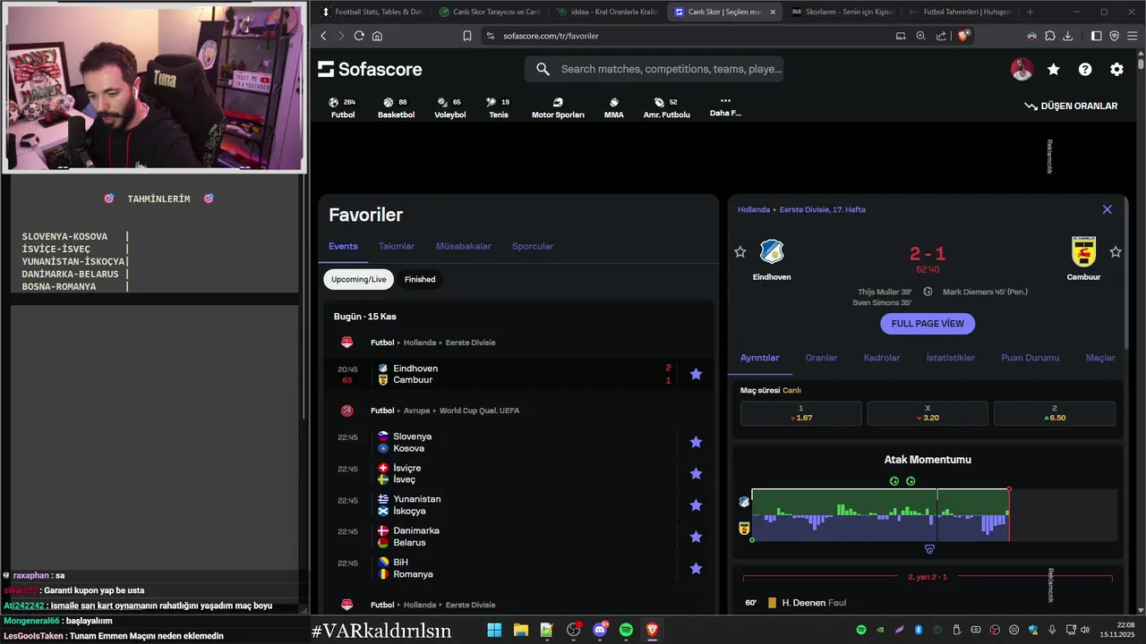Open Spotify from the taskbar

coord(626,630)
